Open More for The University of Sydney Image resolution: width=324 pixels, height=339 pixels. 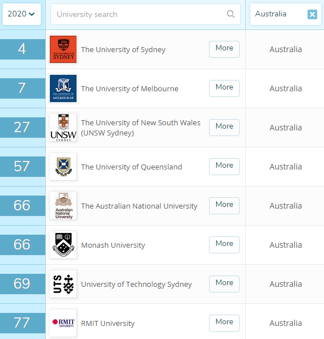(224, 49)
